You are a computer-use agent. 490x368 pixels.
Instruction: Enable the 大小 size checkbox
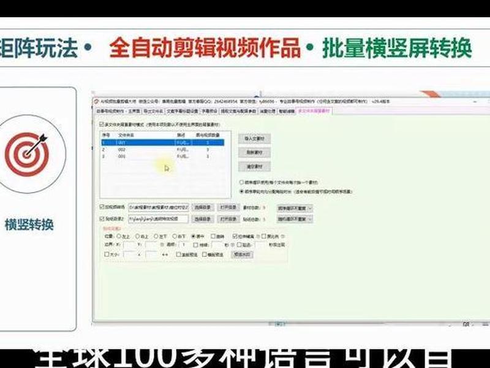pyautogui.click(x=107, y=255)
